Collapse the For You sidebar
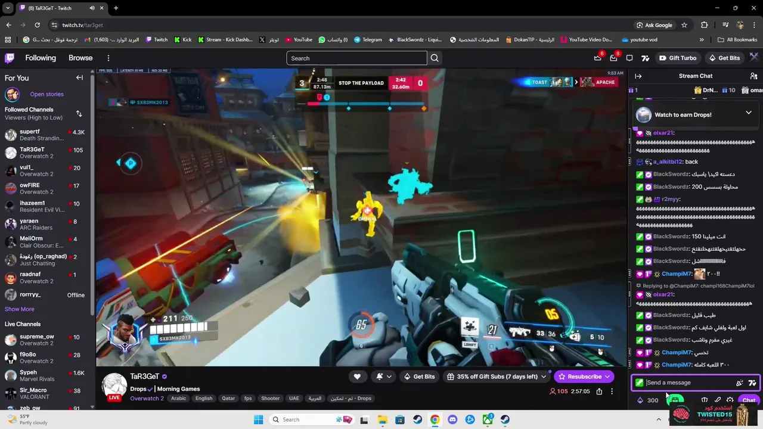The image size is (763, 429). (79, 77)
